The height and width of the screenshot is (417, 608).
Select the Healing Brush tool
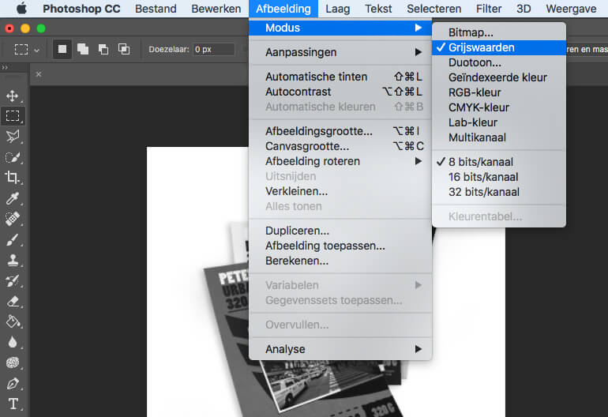(x=13, y=219)
